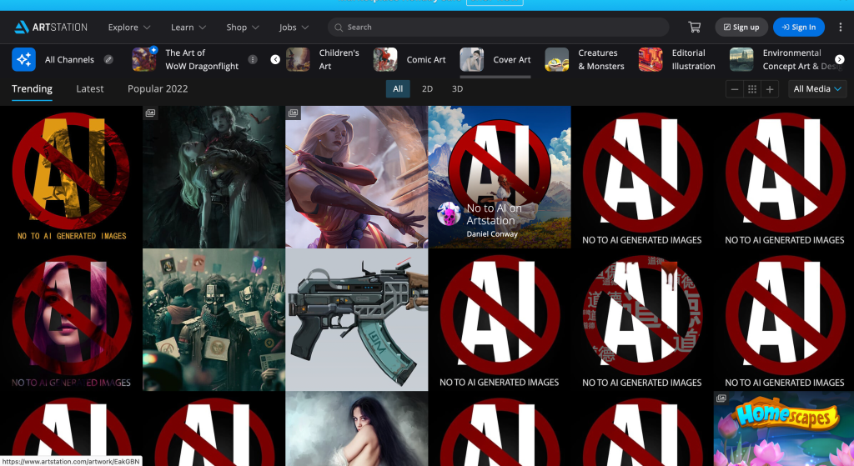854x466 pixels.
Task: Click the Sign In button
Action: tap(798, 27)
